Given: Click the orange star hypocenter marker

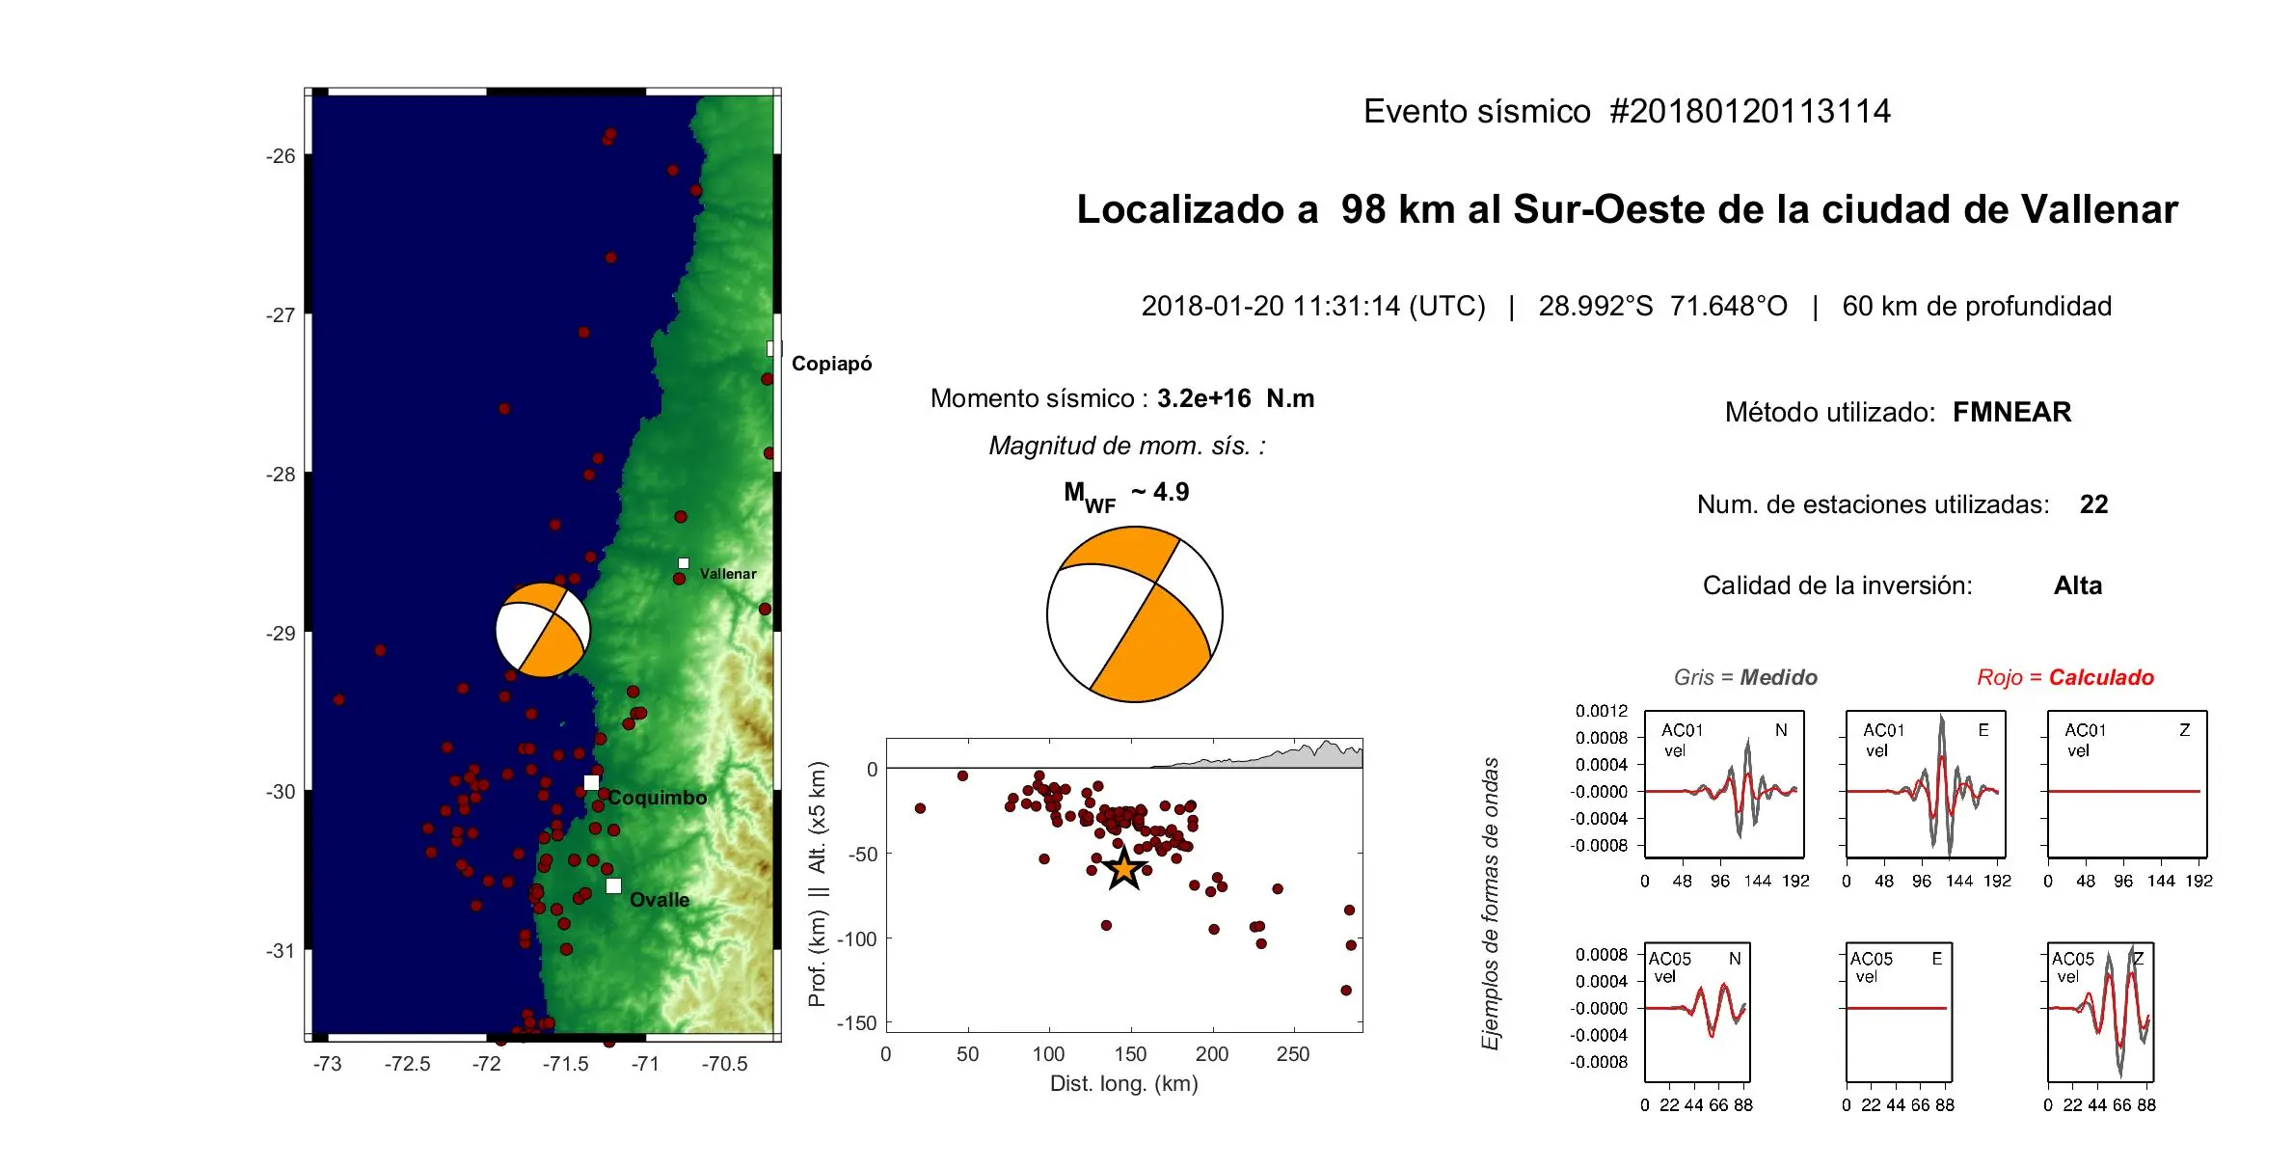Looking at the screenshot, I should pyautogui.click(x=1124, y=869).
